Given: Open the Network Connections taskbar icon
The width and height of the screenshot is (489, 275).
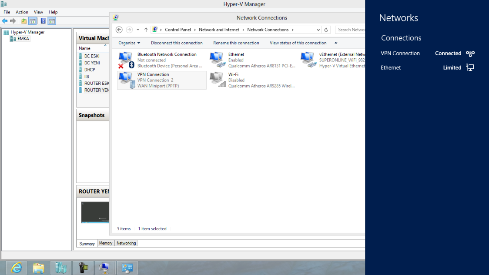Looking at the screenshot, I should (x=105, y=268).
